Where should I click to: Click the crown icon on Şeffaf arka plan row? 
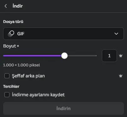121,76
